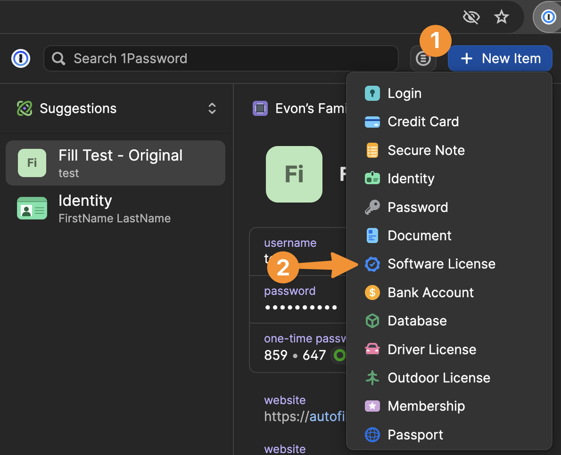Click the Driver License car icon
This screenshot has height=455, width=561.
click(372, 350)
